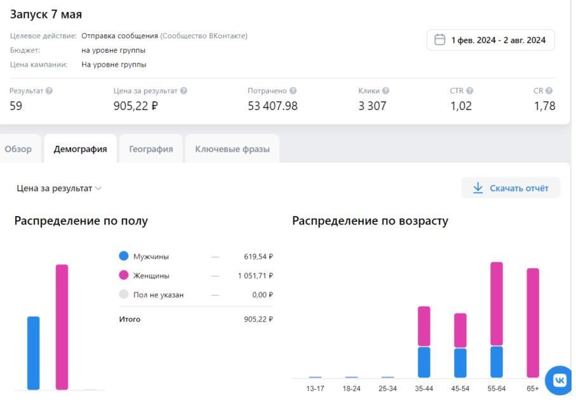The image size is (576, 408).
Task: Click the help icon next to Клики
Action: (x=385, y=91)
